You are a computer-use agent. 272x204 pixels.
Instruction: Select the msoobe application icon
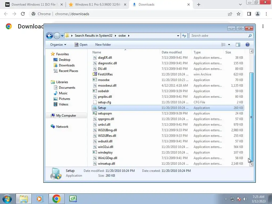95,80
